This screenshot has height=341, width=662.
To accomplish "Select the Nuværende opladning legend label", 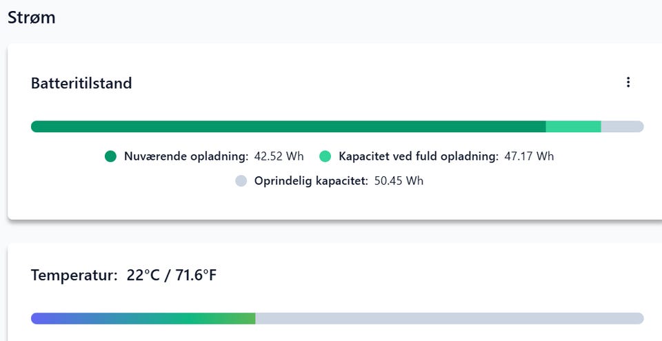I will tap(186, 156).
